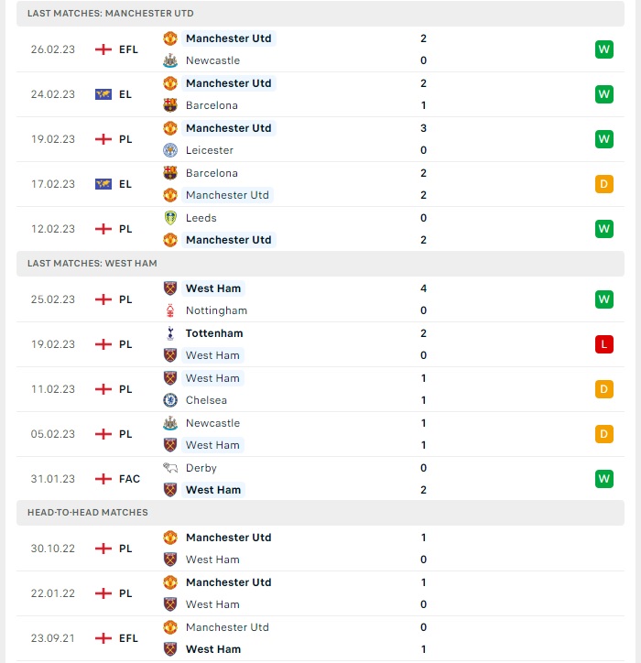Click the green W badge for the Newcastle final
This screenshot has height=663, width=641.
(x=603, y=49)
